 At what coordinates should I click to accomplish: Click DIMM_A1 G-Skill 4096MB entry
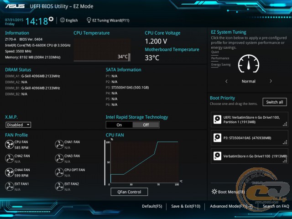tap(32, 76)
